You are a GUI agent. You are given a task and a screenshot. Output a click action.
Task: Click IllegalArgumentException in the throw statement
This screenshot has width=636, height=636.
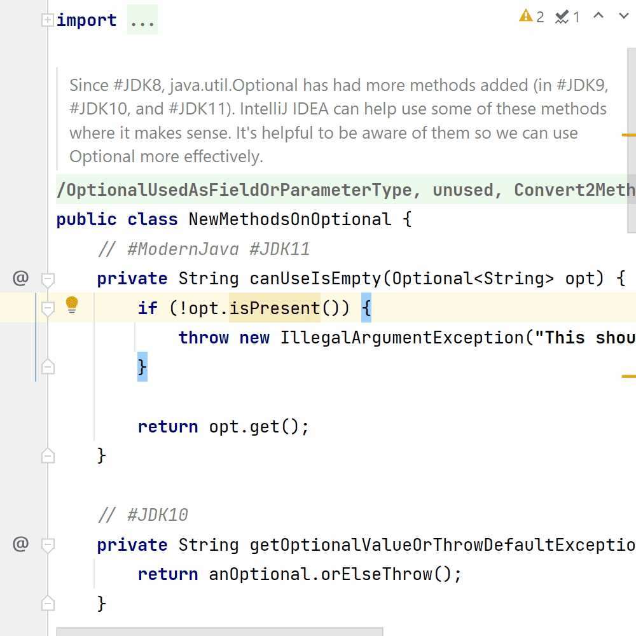pyautogui.click(x=403, y=338)
